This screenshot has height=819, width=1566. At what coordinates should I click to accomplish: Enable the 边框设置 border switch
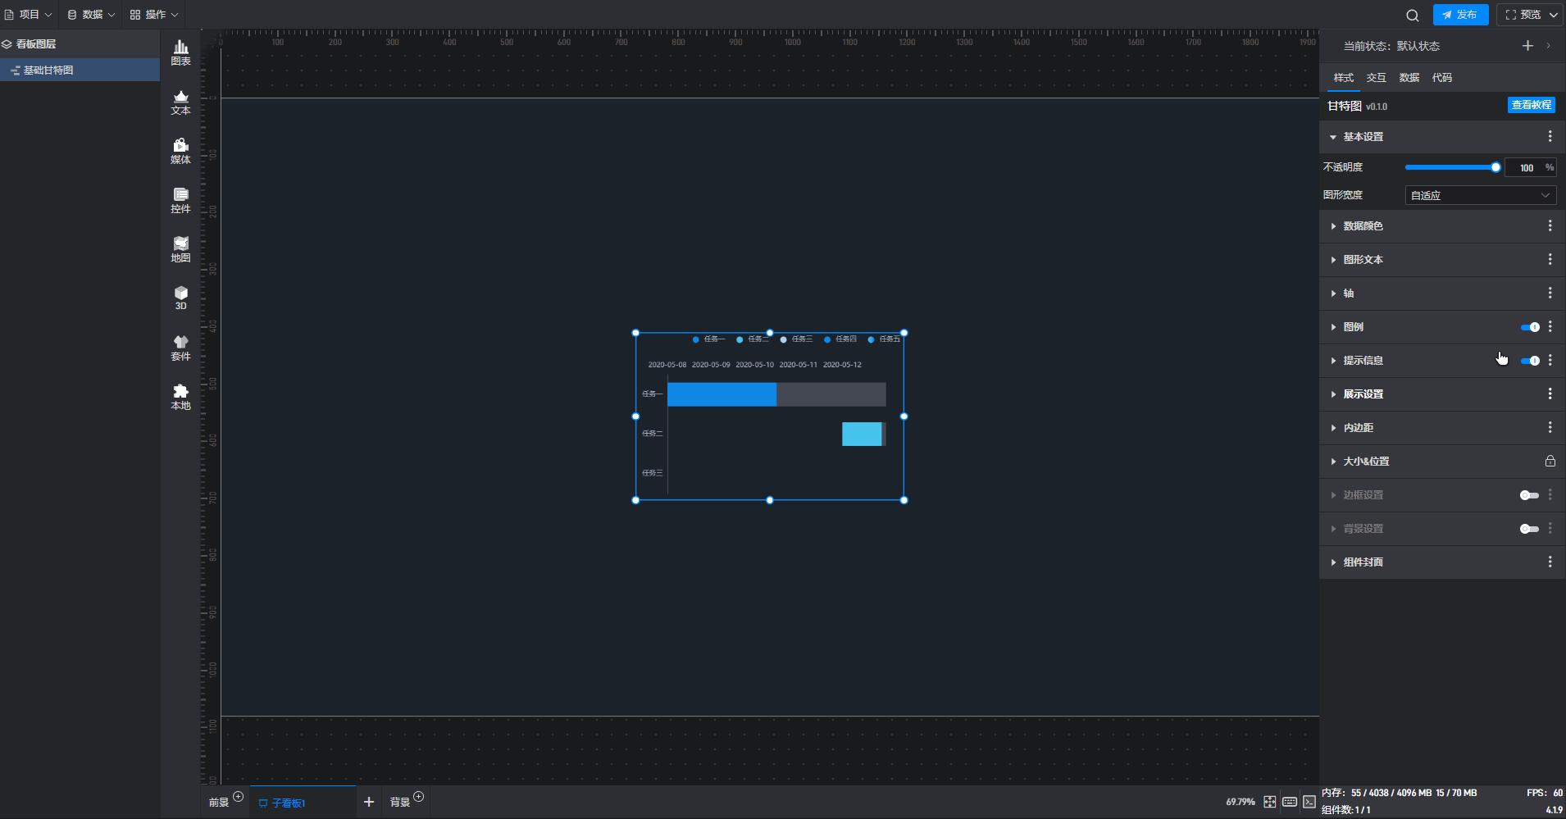click(x=1529, y=495)
